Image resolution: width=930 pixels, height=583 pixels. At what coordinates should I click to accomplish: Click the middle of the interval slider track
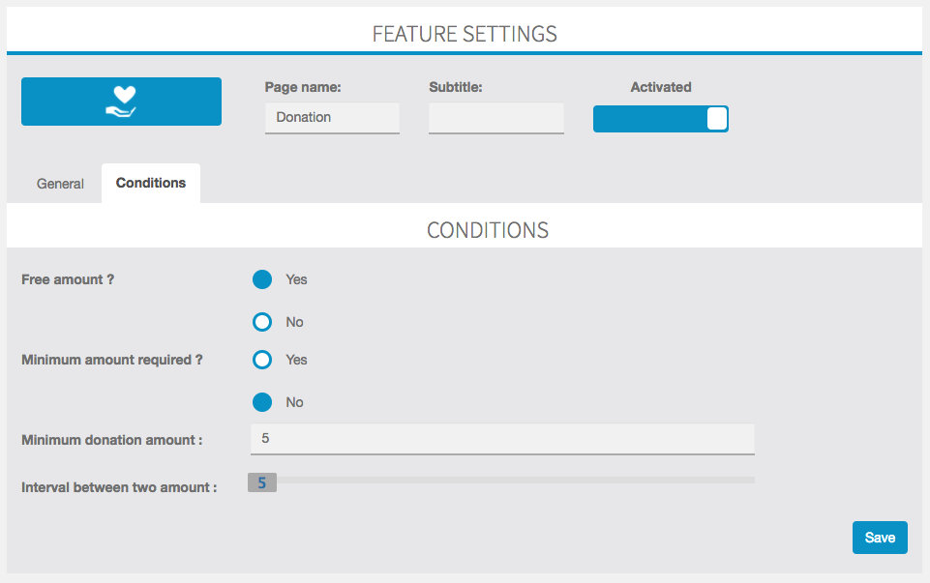tap(501, 480)
